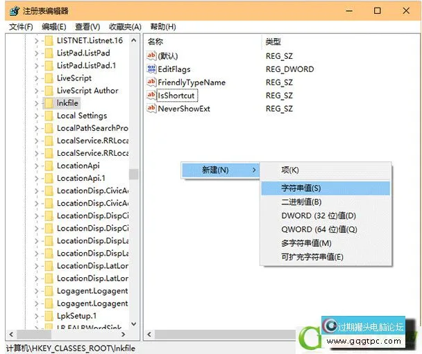Expand the LiveScript Author key

point(37,91)
